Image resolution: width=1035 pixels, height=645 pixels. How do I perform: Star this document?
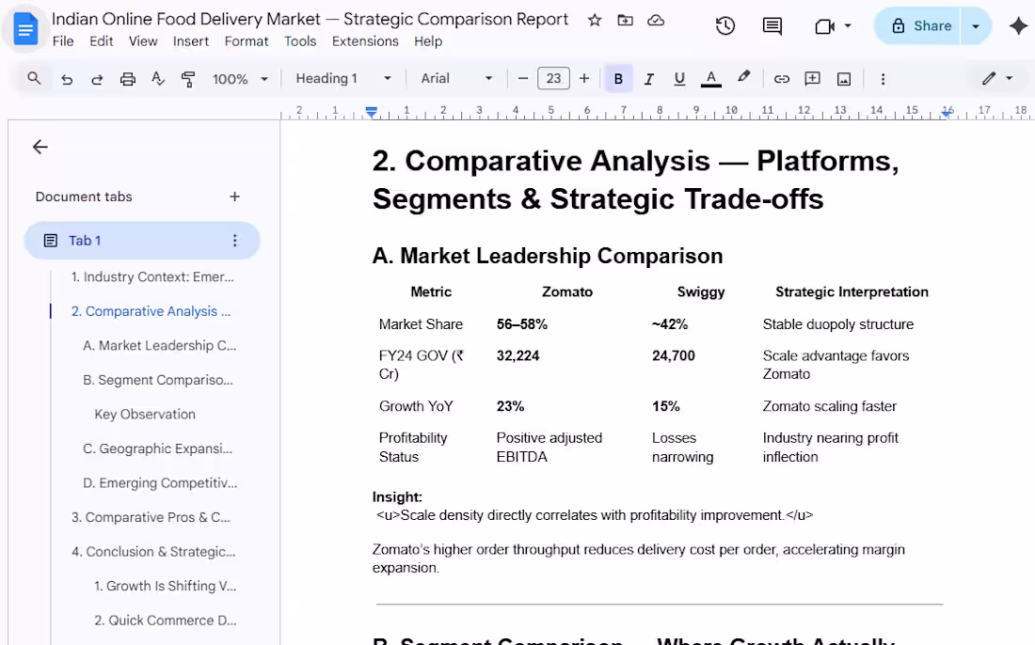tap(595, 21)
